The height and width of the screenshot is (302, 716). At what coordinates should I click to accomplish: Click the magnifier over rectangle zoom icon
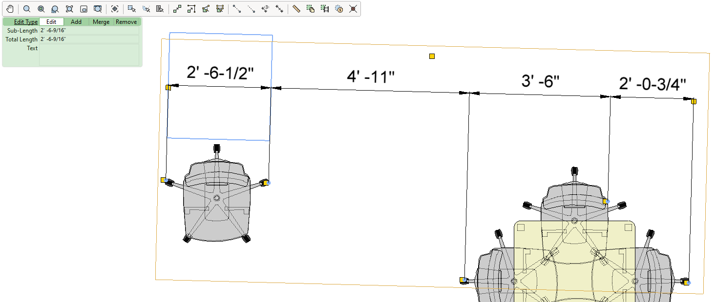pyautogui.click(x=98, y=9)
